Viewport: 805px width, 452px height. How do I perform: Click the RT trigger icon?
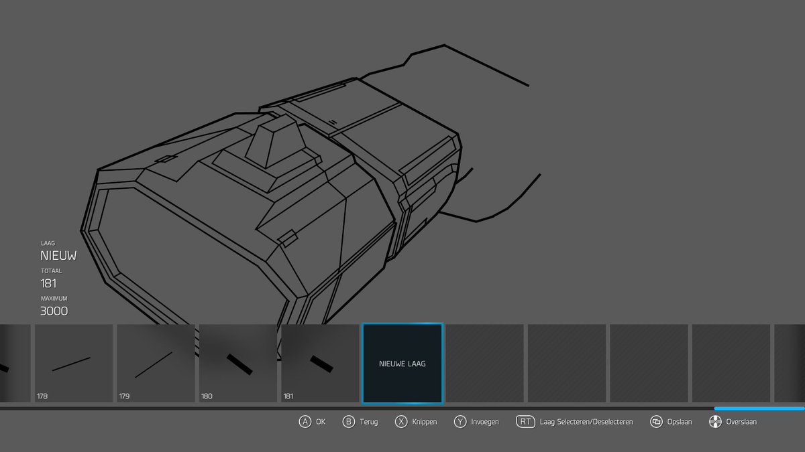[525, 422]
